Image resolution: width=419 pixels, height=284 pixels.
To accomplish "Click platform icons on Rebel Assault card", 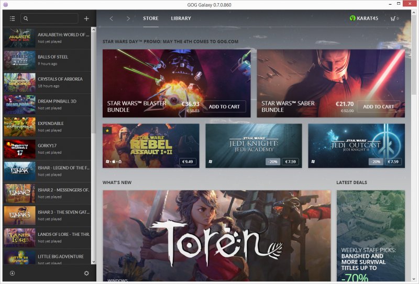I will (x=114, y=162).
